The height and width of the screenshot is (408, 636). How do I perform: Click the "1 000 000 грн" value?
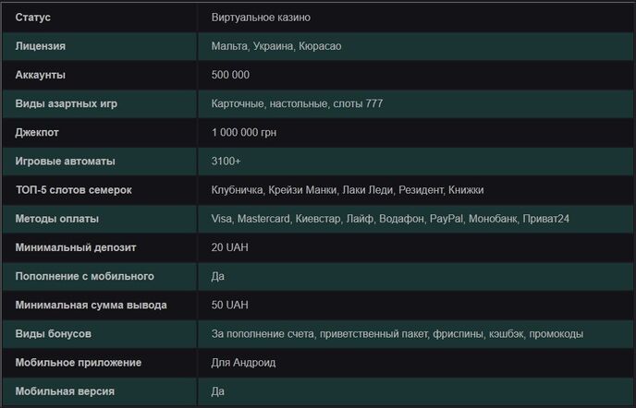click(244, 132)
